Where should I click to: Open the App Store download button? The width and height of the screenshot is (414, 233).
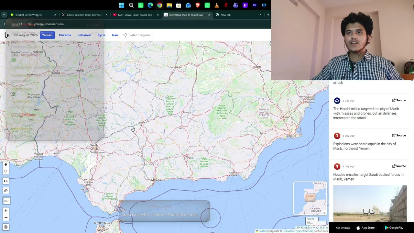(x=365, y=228)
